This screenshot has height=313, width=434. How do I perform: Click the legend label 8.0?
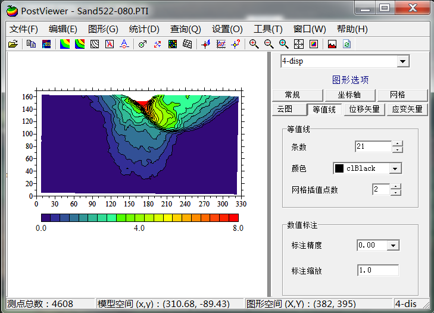pos(238,228)
